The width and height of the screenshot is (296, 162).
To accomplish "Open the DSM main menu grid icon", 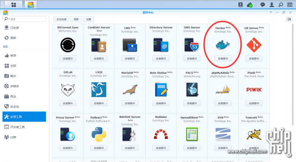I will [x=14, y=5].
